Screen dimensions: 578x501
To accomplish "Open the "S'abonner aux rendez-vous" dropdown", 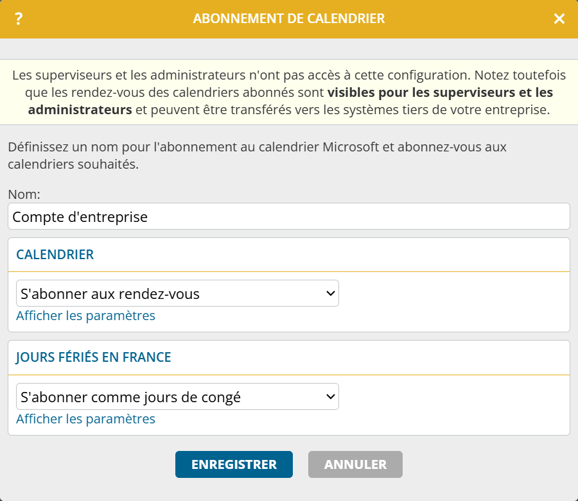I will point(177,294).
